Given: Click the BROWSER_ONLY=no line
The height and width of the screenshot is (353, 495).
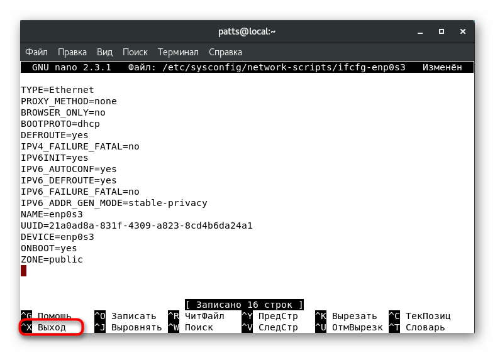Looking at the screenshot, I should click(63, 113).
